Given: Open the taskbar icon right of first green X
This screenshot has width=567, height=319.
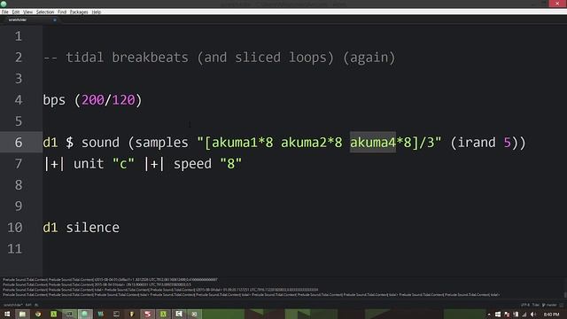Looking at the screenshot, I should pyautogui.click(x=69, y=314).
